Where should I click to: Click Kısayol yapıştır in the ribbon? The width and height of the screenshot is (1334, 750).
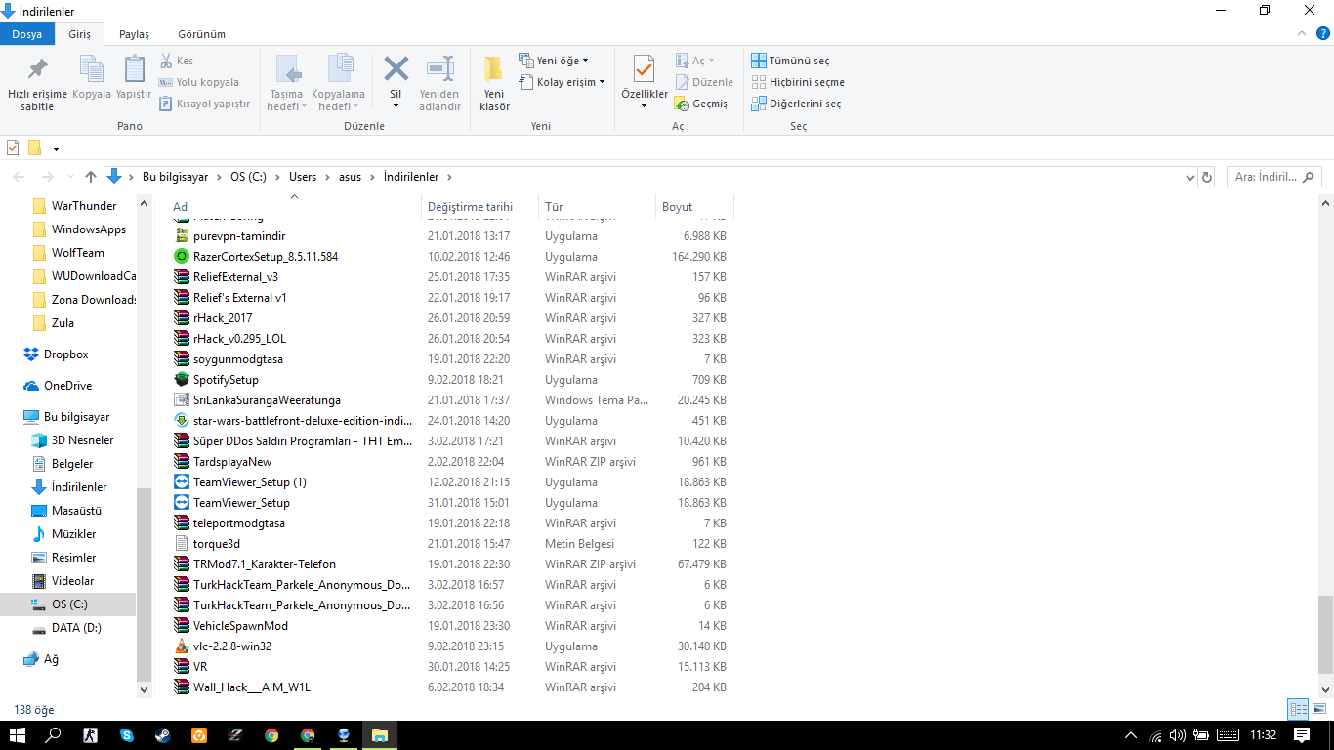[x=205, y=104]
